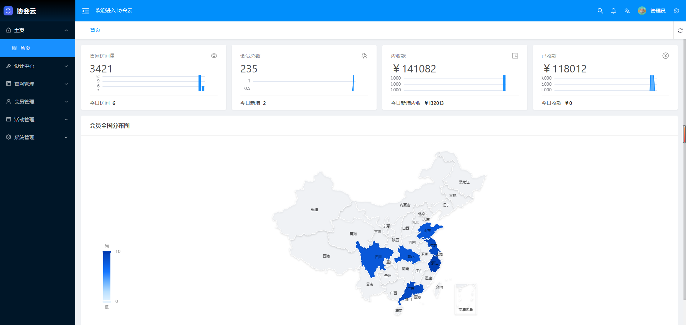Collapse the sidebar with the toggle icon
This screenshot has width=686, height=325.
[85, 11]
